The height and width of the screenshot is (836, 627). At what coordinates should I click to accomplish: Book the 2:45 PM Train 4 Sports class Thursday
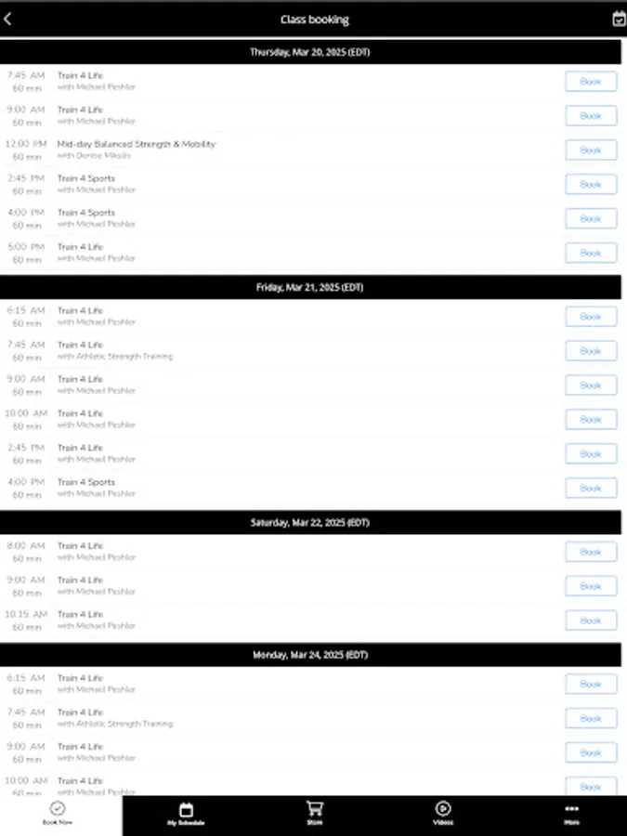(x=591, y=184)
